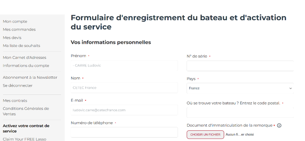Select Activez votre contrat de service
This screenshot has width=305, height=141.
tap(26, 128)
